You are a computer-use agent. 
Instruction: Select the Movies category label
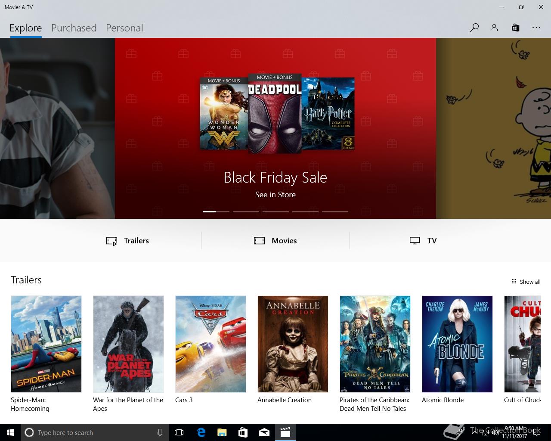pos(284,241)
